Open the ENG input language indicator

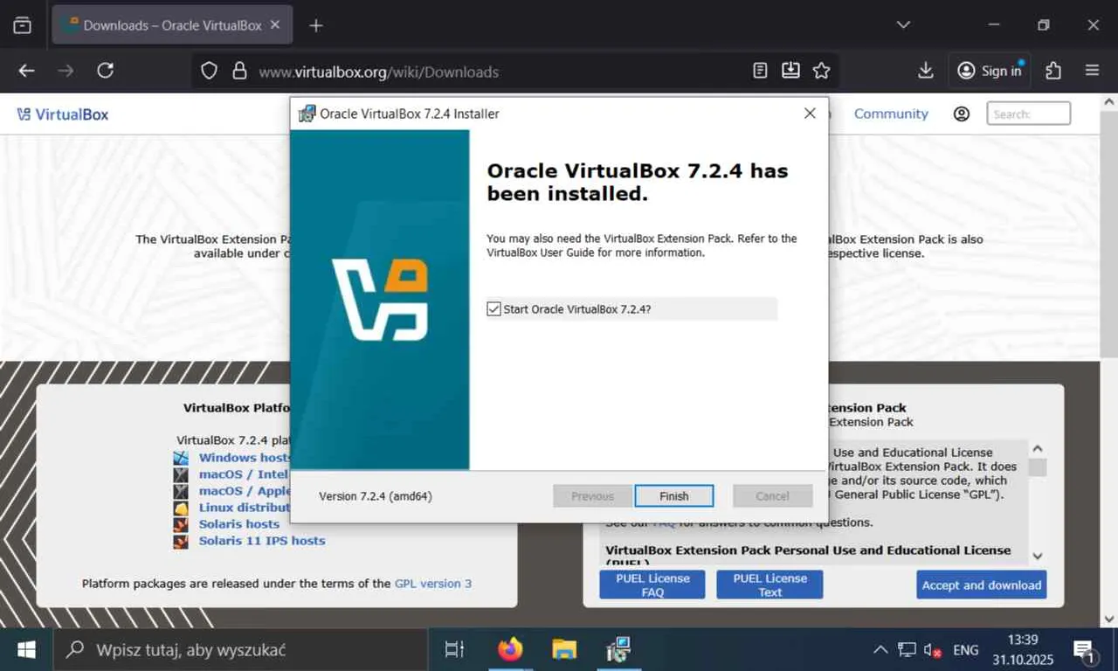[966, 650]
